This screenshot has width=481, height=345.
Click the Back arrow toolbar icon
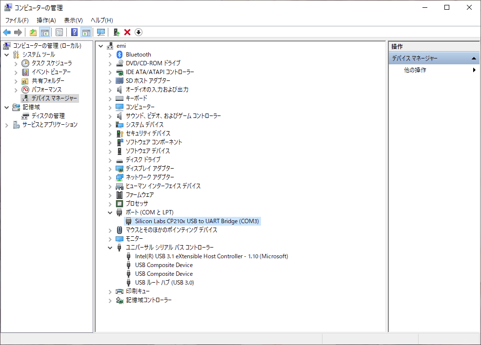(x=7, y=32)
